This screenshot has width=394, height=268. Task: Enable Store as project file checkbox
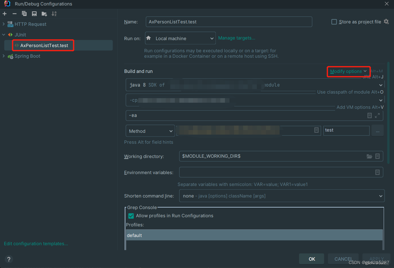[334, 22]
